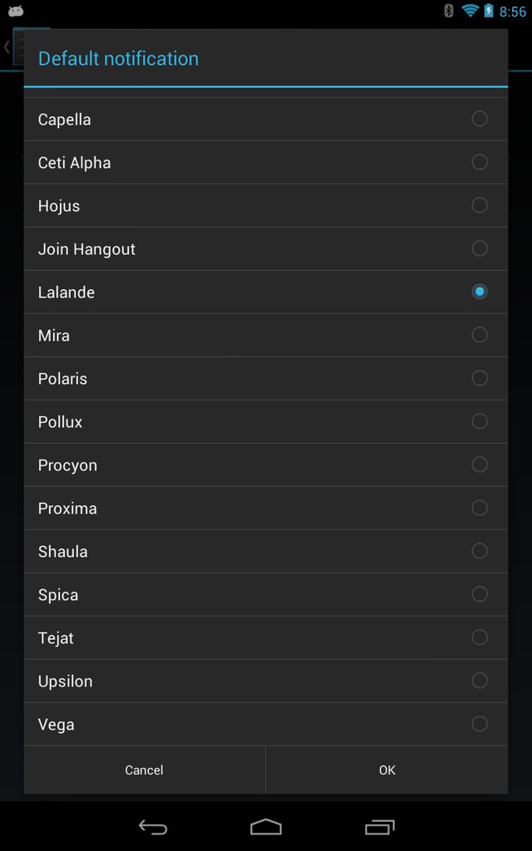Tap the Android home navigation icon

point(266,827)
